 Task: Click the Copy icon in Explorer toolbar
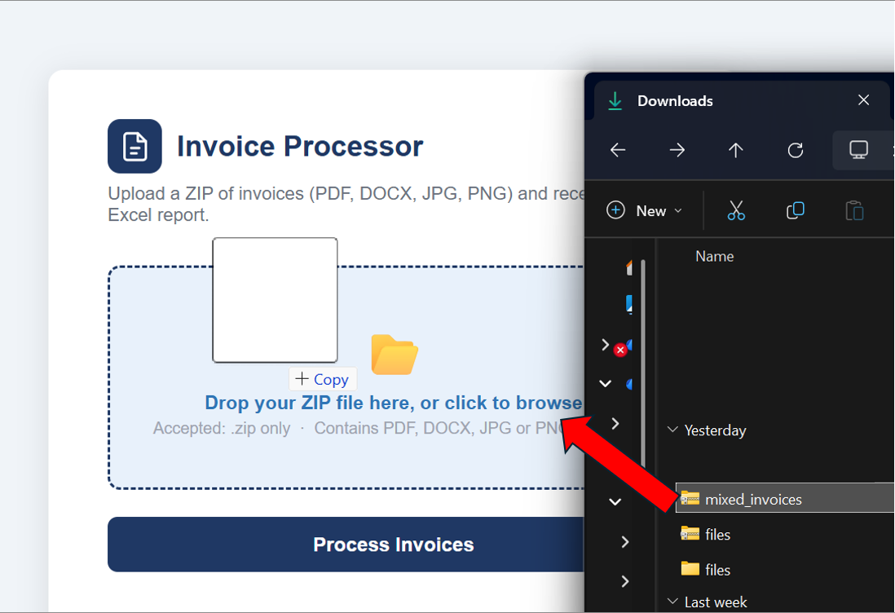pos(795,210)
